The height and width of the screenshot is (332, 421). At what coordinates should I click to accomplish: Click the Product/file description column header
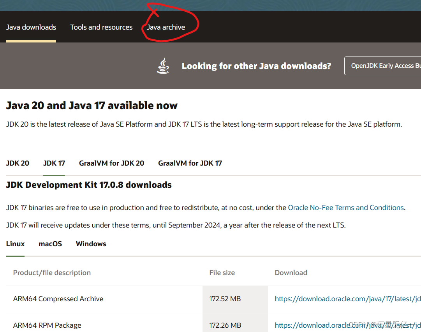(52, 272)
